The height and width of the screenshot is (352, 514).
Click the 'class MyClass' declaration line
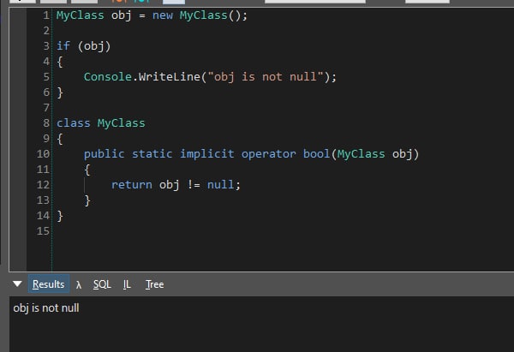point(100,123)
